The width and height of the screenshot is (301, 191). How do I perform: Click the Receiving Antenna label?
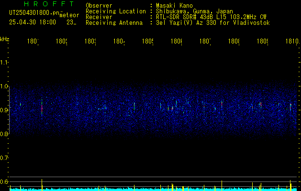pos(114,23)
